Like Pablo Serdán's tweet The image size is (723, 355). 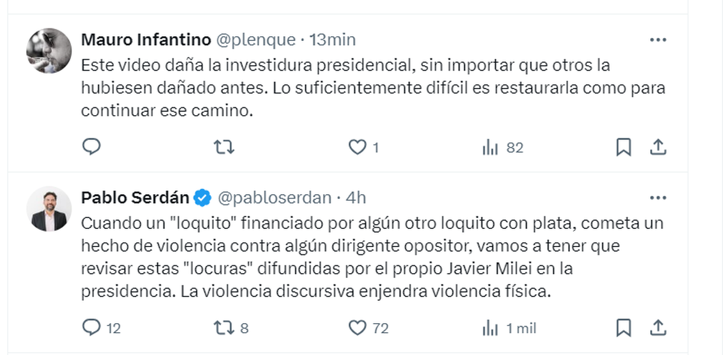tap(358, 328)
